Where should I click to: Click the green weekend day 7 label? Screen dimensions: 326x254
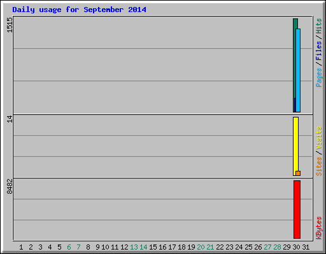78,247
